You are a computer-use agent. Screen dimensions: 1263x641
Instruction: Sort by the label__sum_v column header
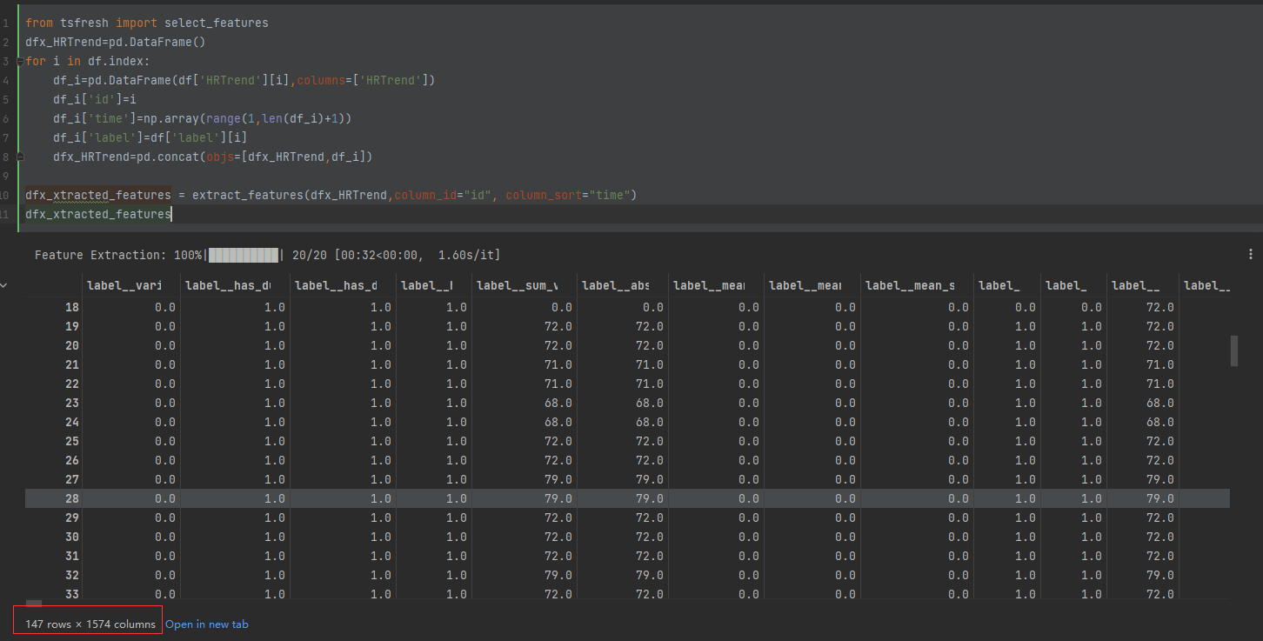point(516,285)
